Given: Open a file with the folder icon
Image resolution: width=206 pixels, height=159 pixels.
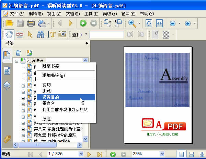Looking at the screenshot, I should 10,23.
